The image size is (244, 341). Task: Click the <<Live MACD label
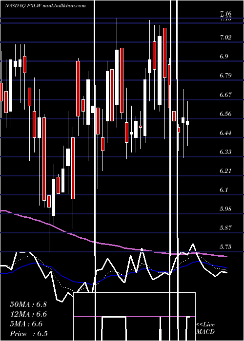coord(205,328)
